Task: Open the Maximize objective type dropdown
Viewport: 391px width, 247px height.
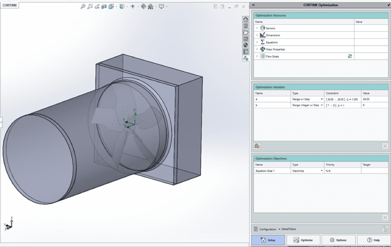Action: pos(322,171)
